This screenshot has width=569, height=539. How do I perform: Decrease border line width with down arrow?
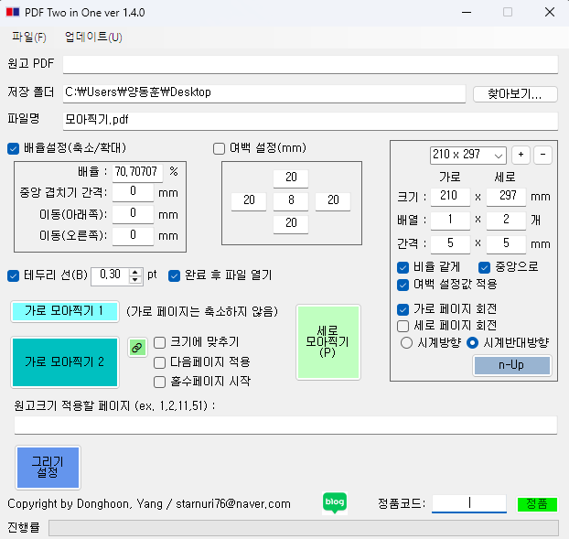[135, 280]
